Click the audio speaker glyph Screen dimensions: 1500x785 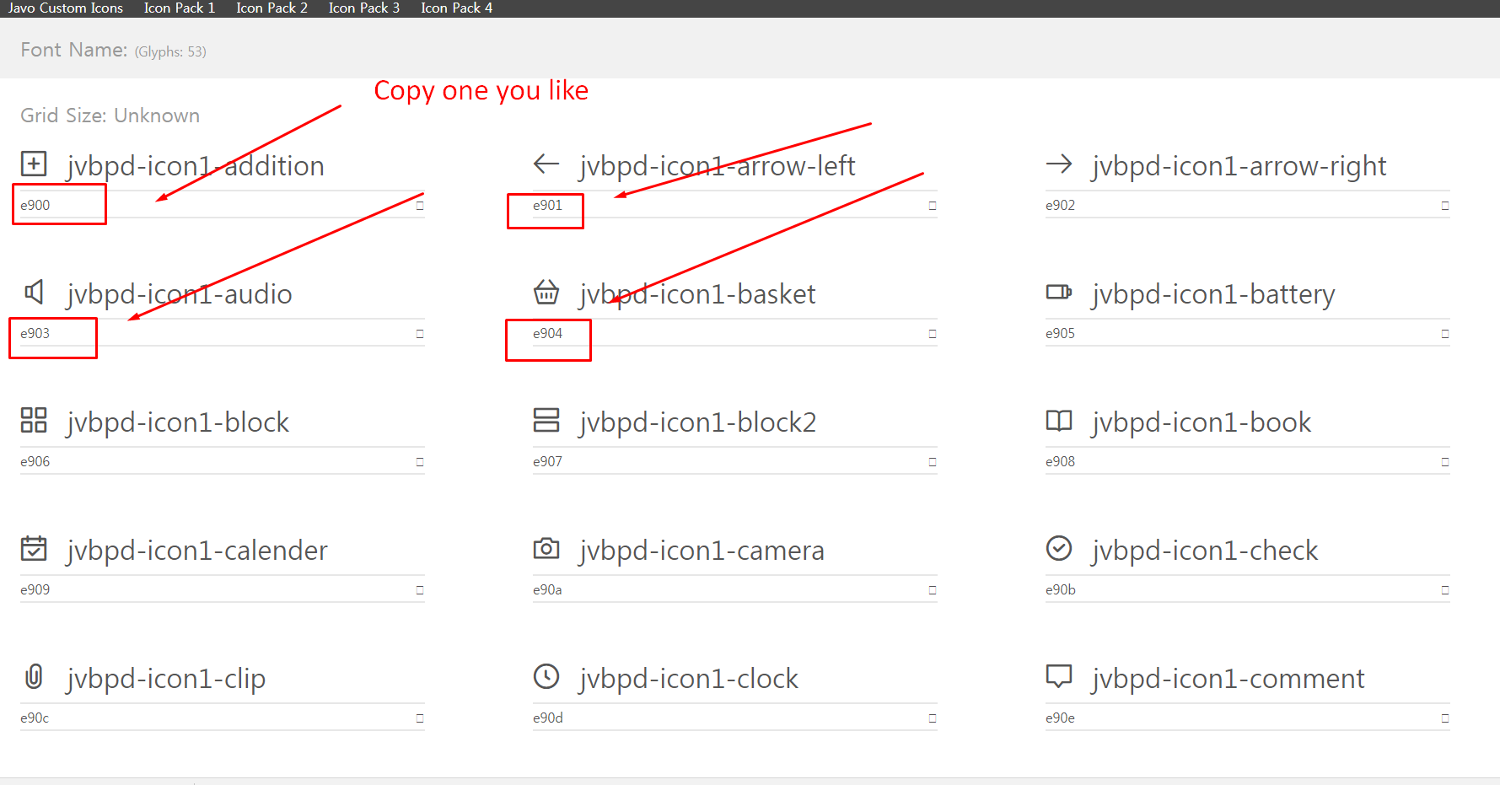coord(33,292)
